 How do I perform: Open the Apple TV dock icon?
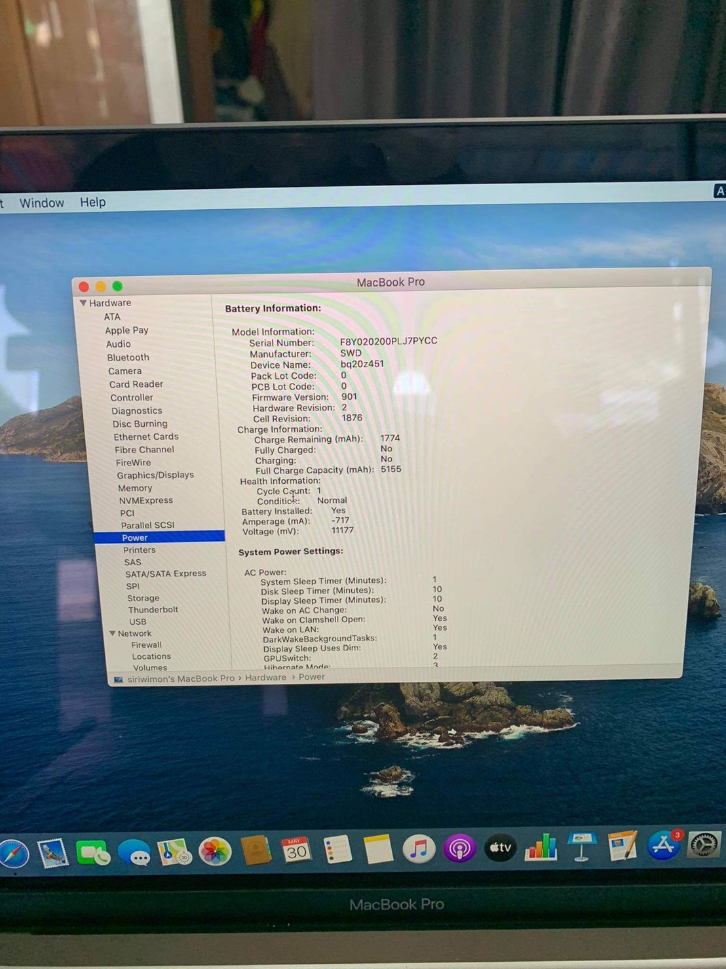click(500, 848)
